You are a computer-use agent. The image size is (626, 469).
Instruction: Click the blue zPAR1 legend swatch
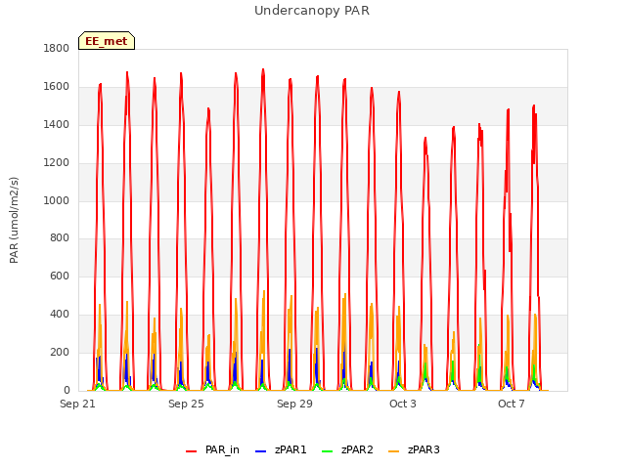260,451
